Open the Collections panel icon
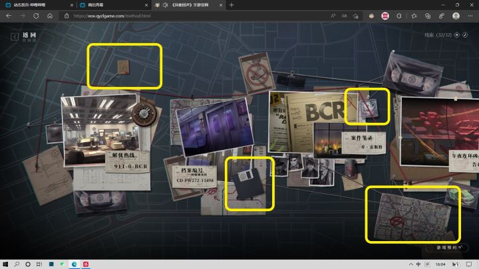479x269 pixels. click(x=428, y=16)
